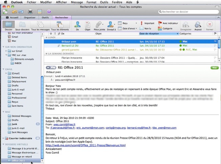The height and width of the screenshot is (164, 221).
Task: Select Sous-dossiers search scope
Action: click(22, 26)
